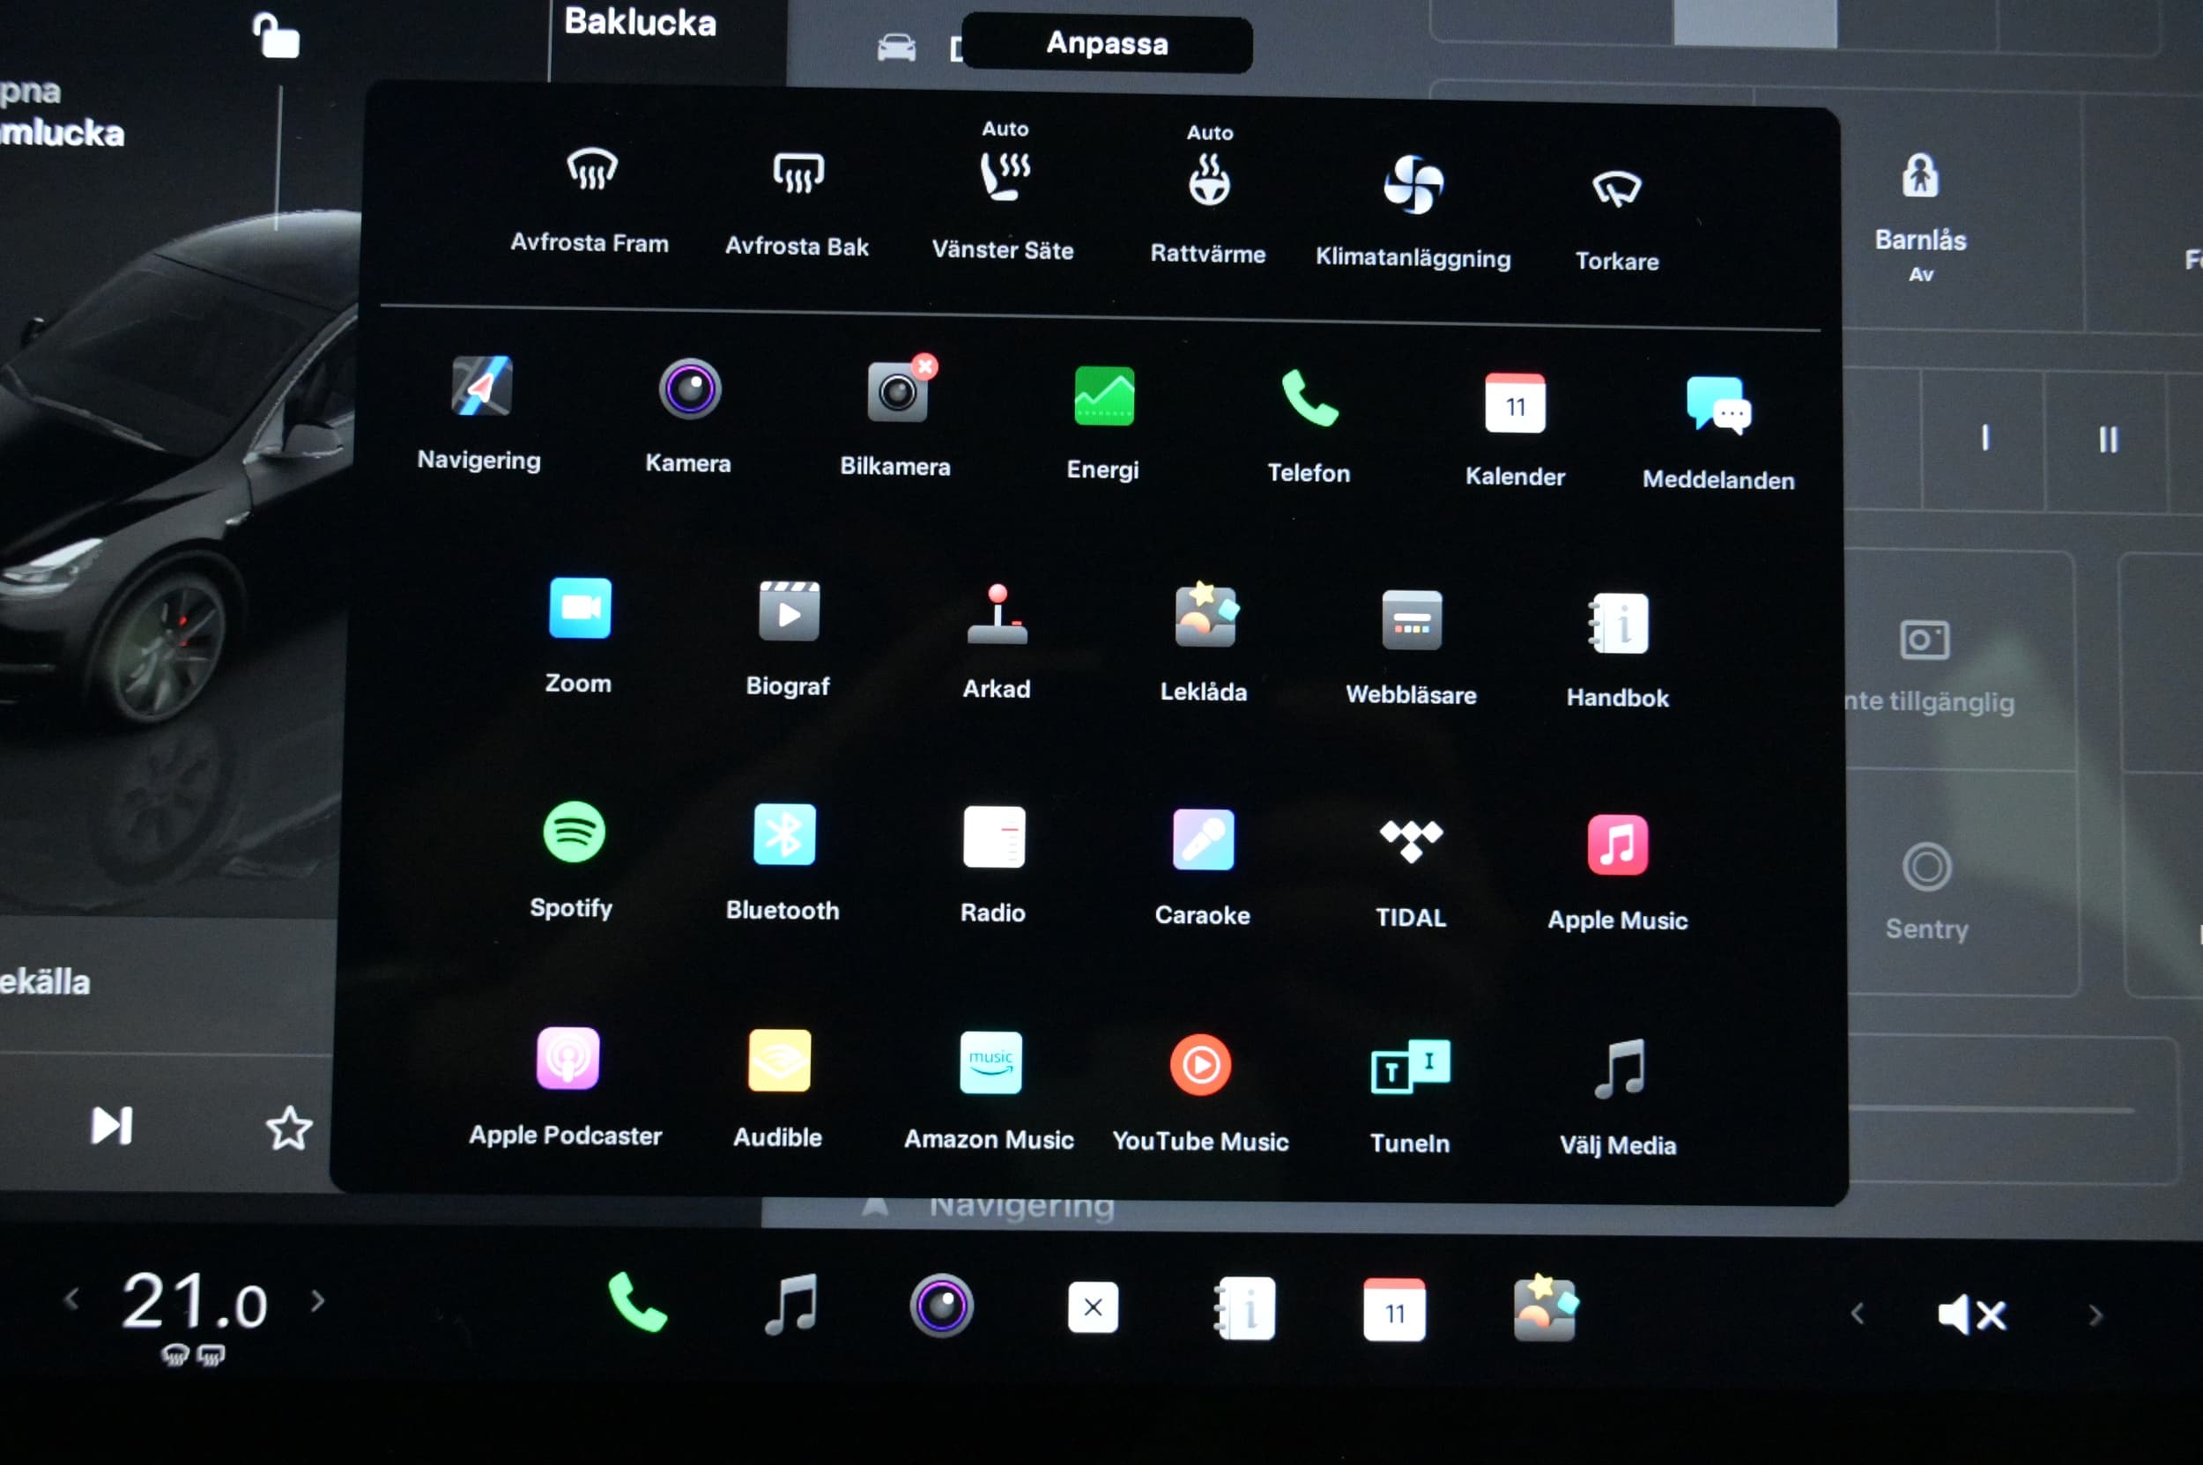Tap the phone icon in bottom dock
The width and height of the screenshot is (2203, 1465).
click(x=637, y=1301)
